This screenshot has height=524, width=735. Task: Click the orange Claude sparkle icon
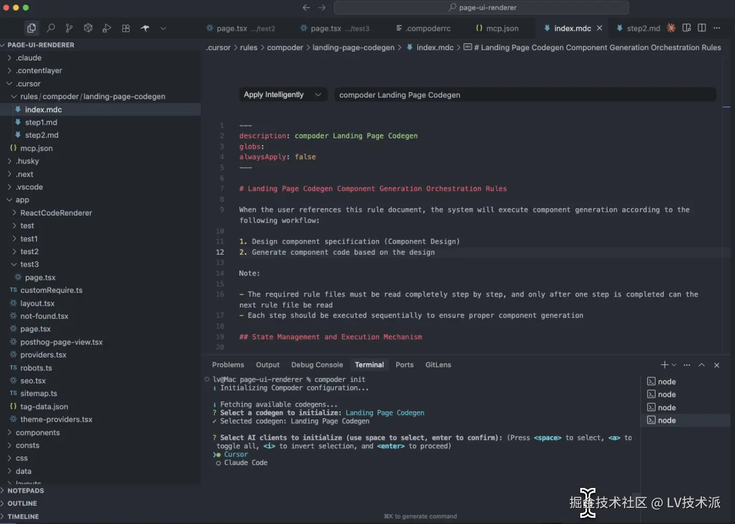pos(671,28)
